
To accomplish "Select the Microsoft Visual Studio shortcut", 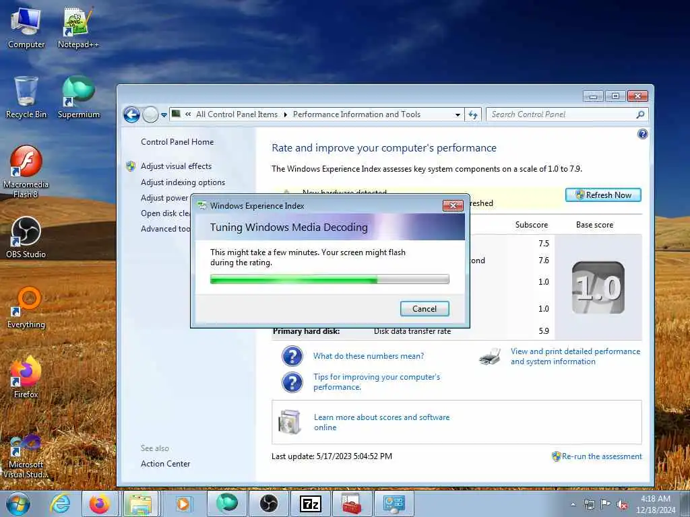I will 26,456.
